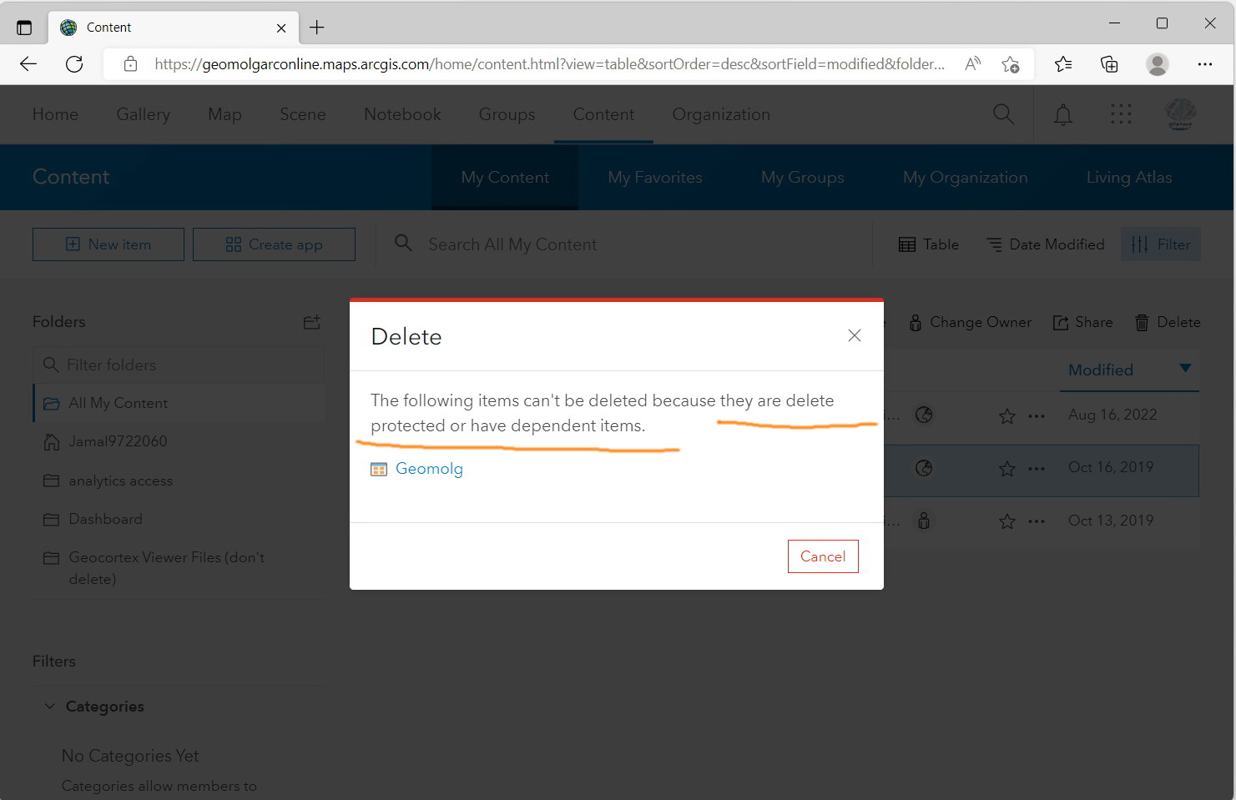
Task: Open browser Settings and more menu
Action: 1205,64
